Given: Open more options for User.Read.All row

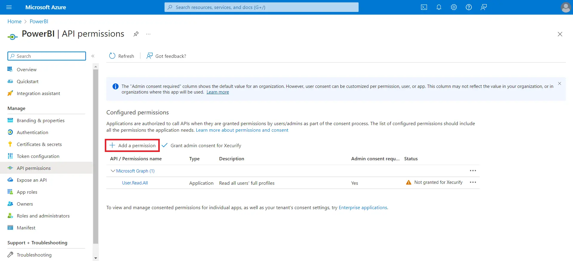Looking at the screenshot, I should [473, 182].
